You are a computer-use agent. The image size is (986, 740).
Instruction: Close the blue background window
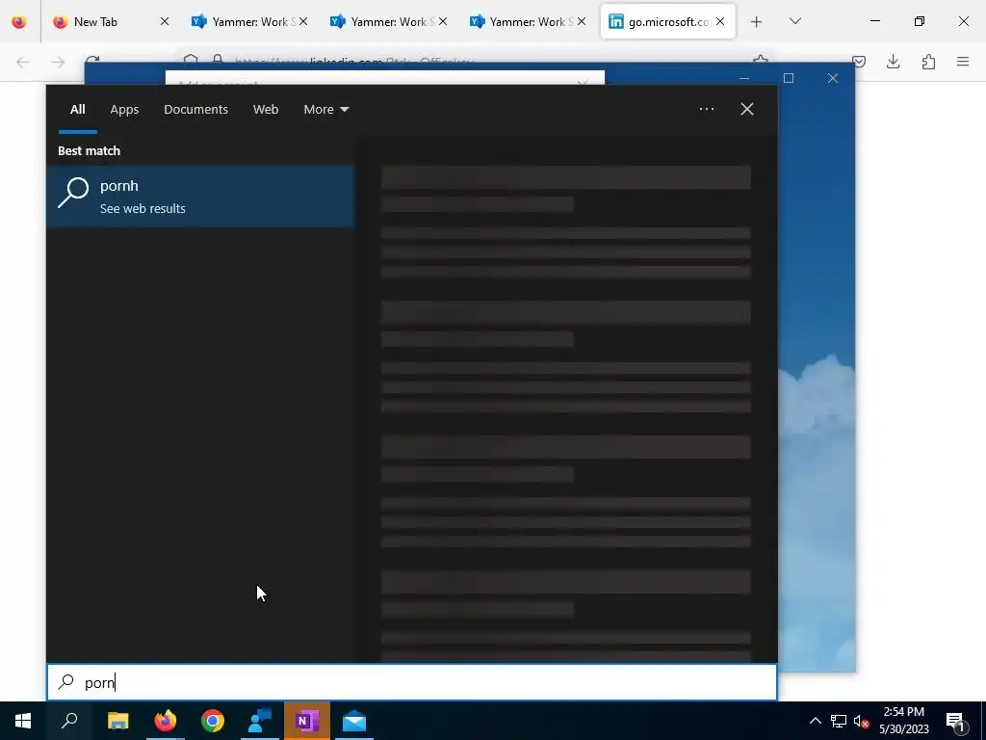(833, 78)
